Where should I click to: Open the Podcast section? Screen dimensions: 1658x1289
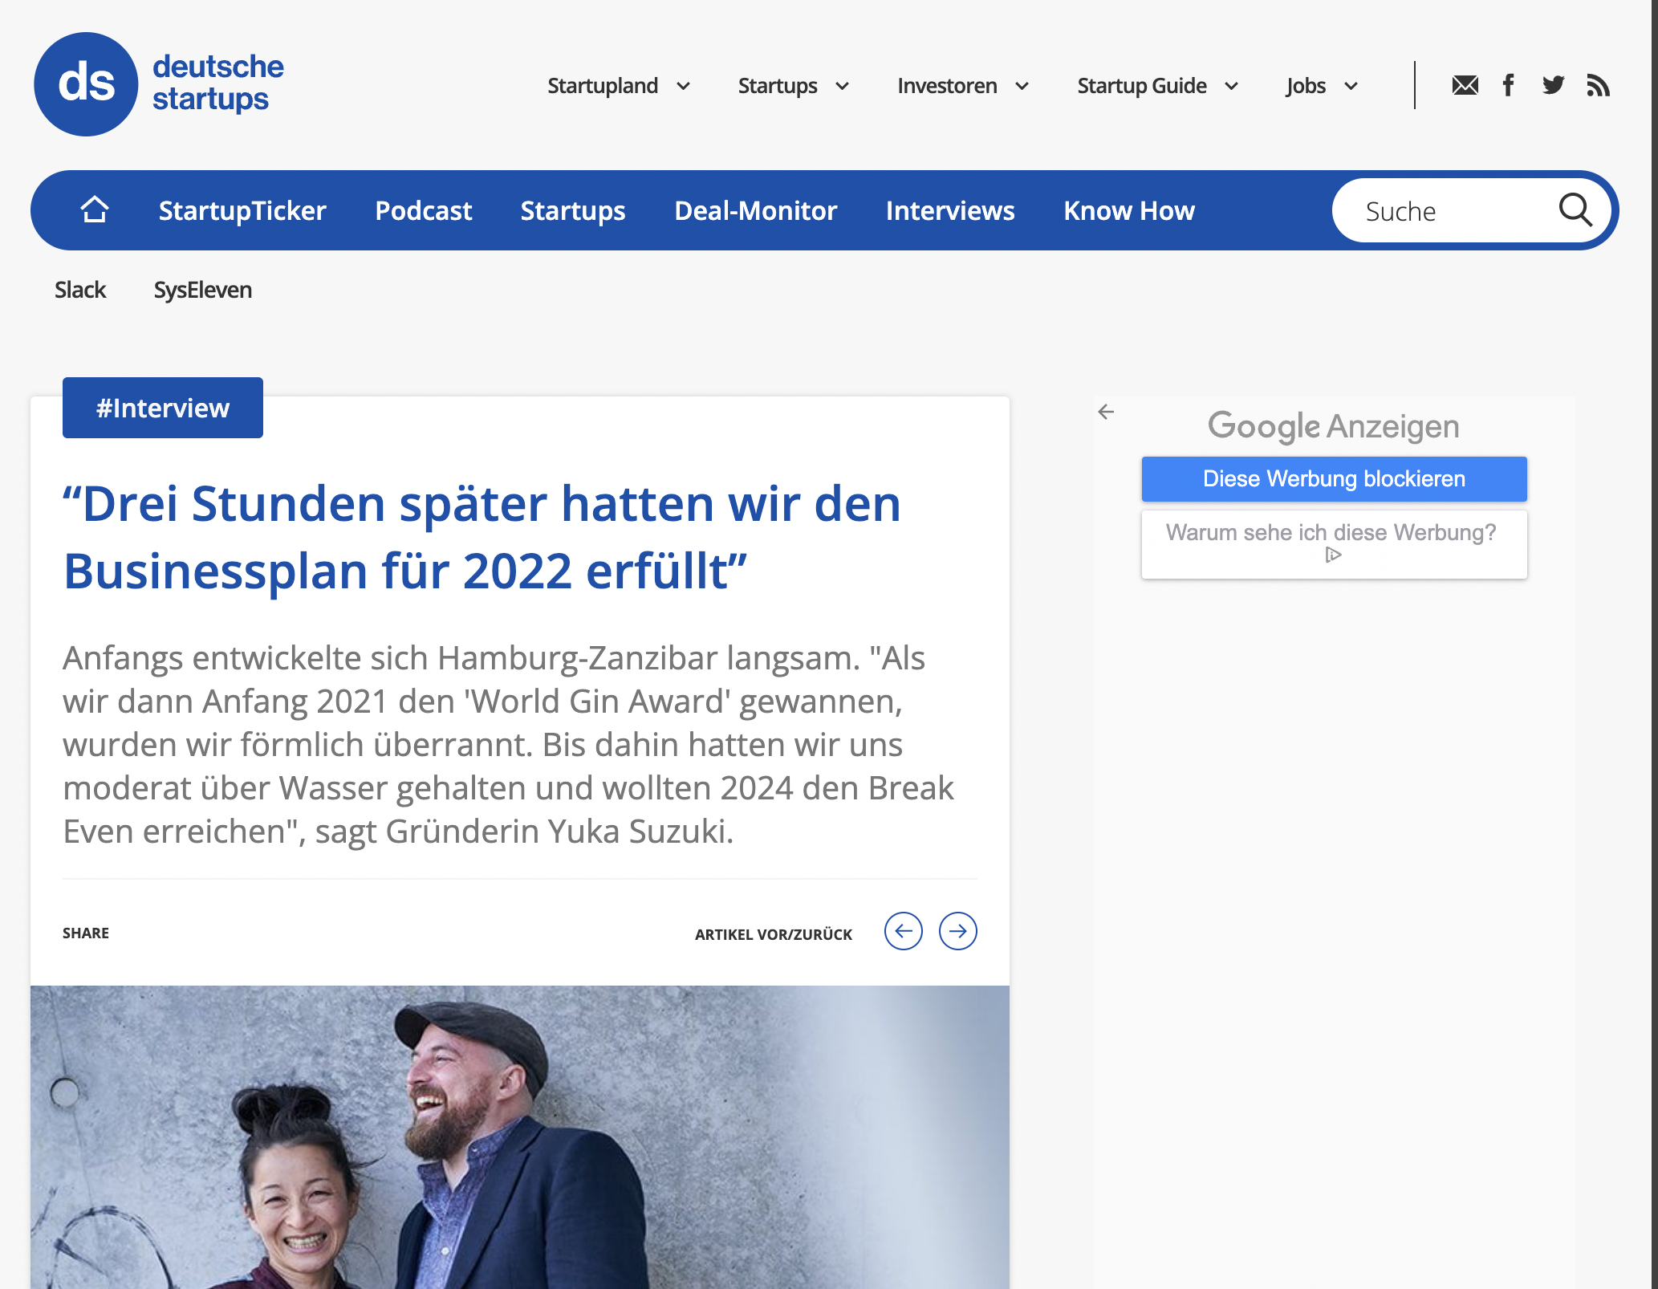423,210
